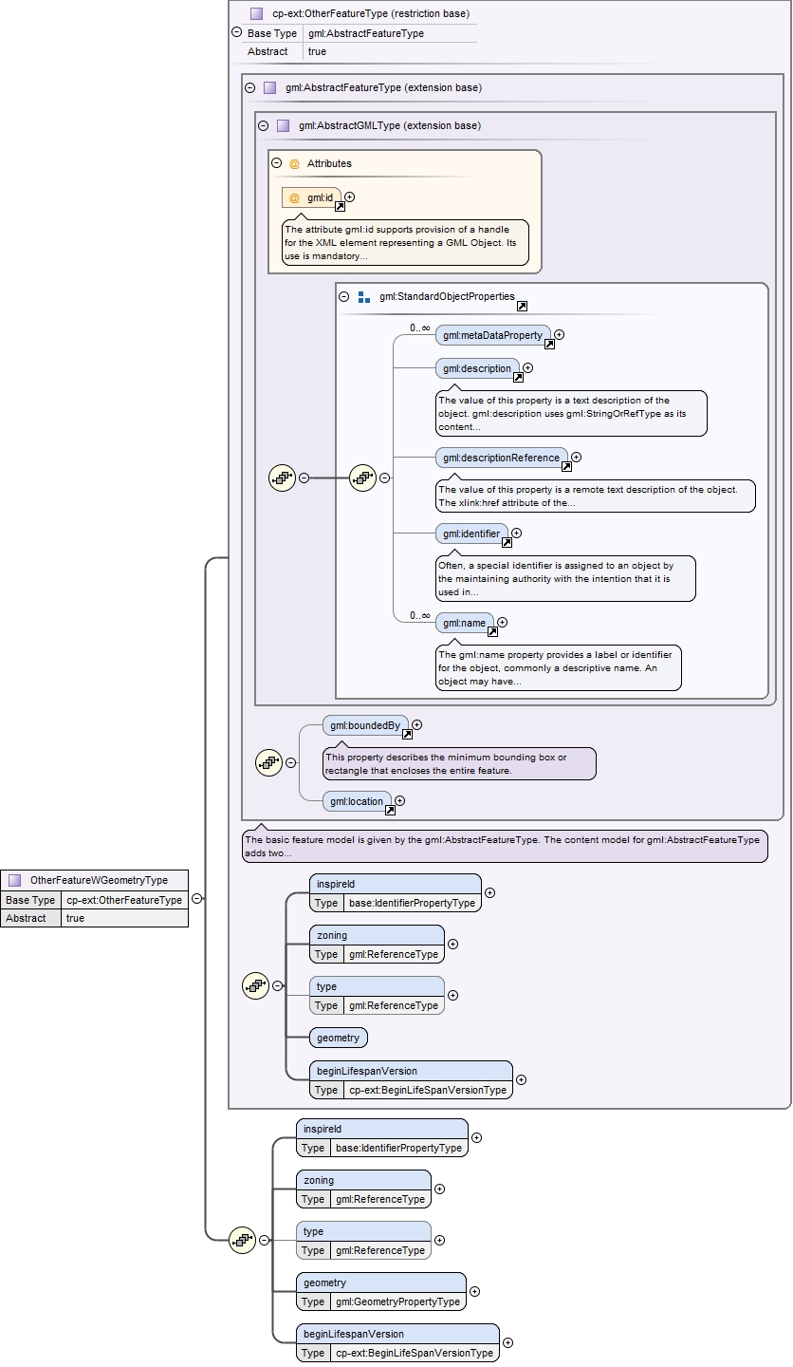
Task: Click Base Type value cp-ext:OtherFeatureType
Action: click(x=124, y=900)
